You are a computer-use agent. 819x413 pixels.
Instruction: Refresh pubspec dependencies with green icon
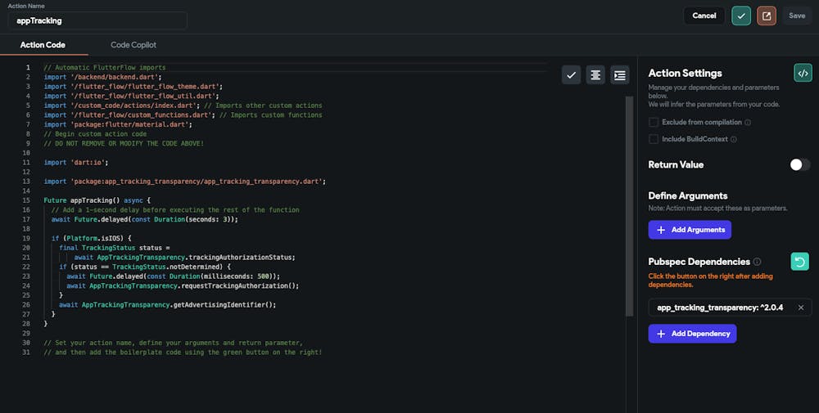(799, 262)
